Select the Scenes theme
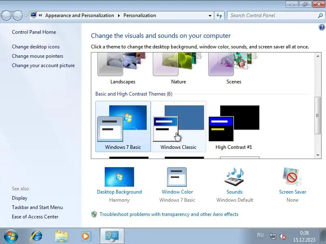 coord(234,68)
